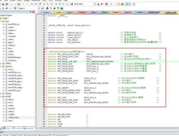Expand main.c node in project tree
The width and height of the screenshot is (179, 136).
tap(3, 27)
